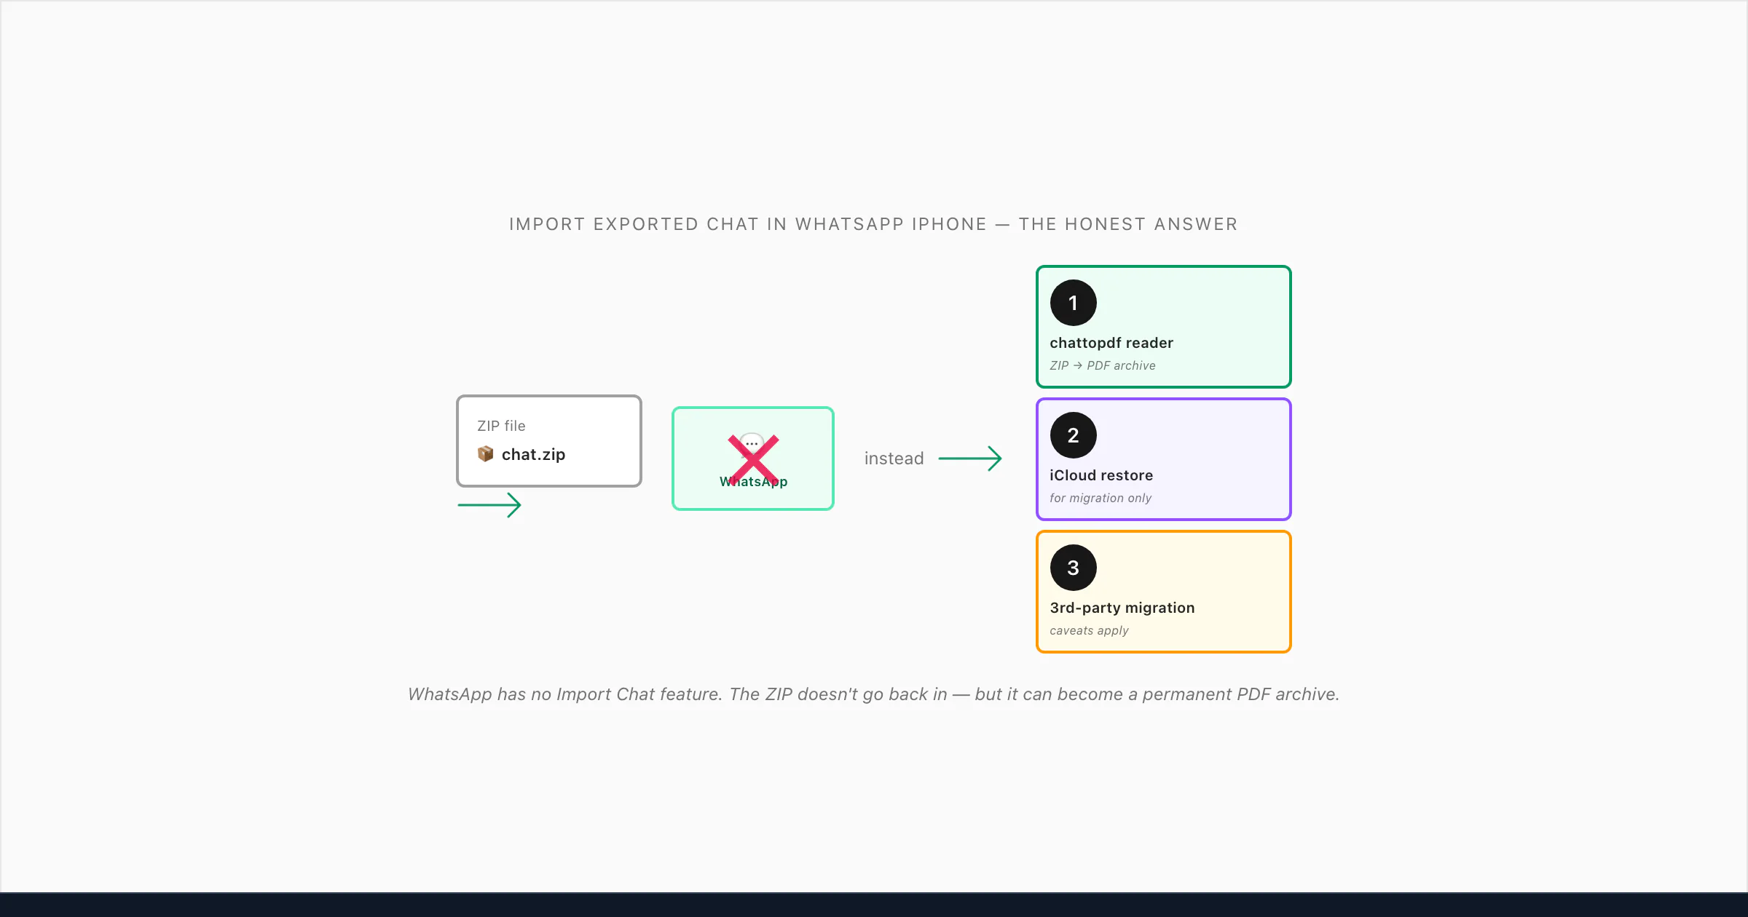
Task: Click the 'instead' label
Action: [894, 458]
